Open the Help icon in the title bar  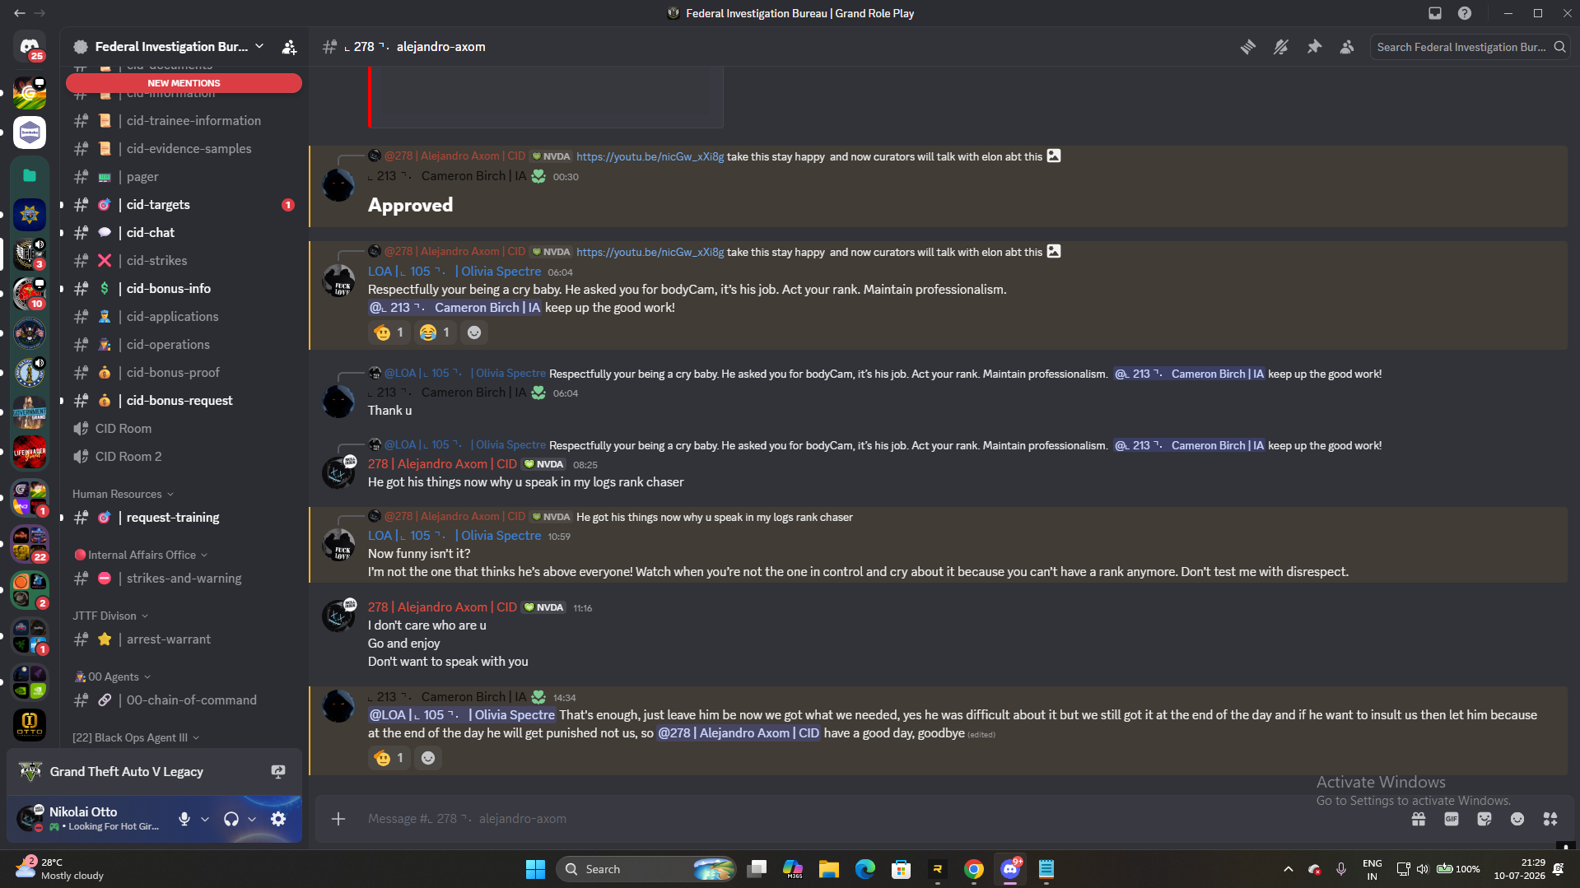point(1465,13)
